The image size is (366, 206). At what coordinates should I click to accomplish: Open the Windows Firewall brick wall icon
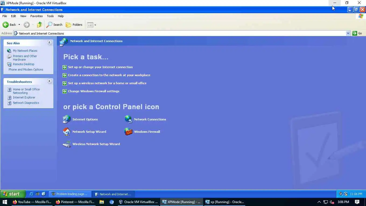point(128,132)
